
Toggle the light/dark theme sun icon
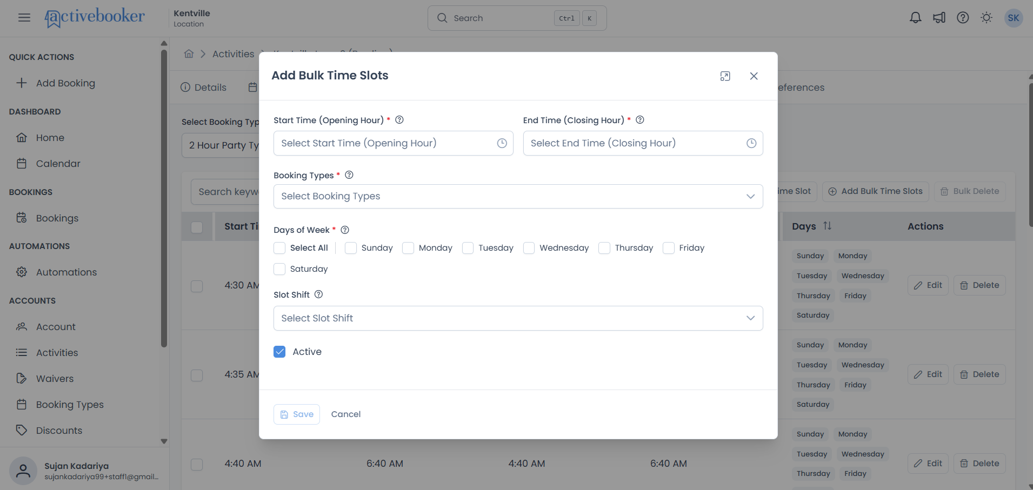click(x=987, y=18)
